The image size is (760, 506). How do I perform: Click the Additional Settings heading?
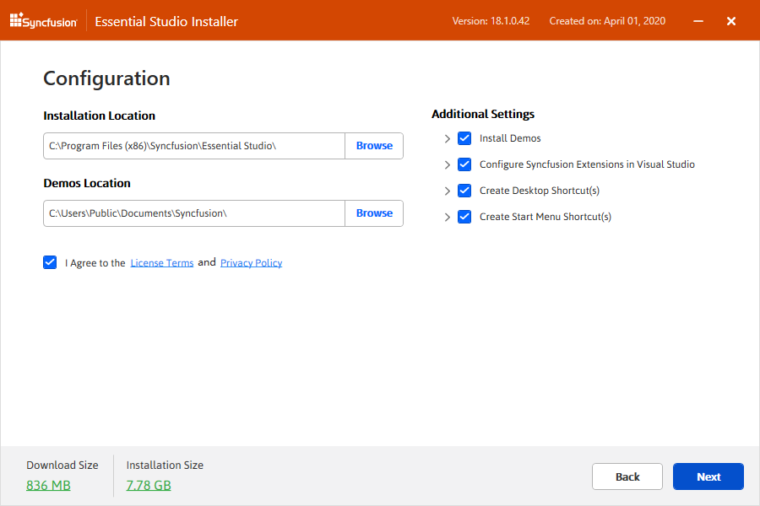pos(483,115)
